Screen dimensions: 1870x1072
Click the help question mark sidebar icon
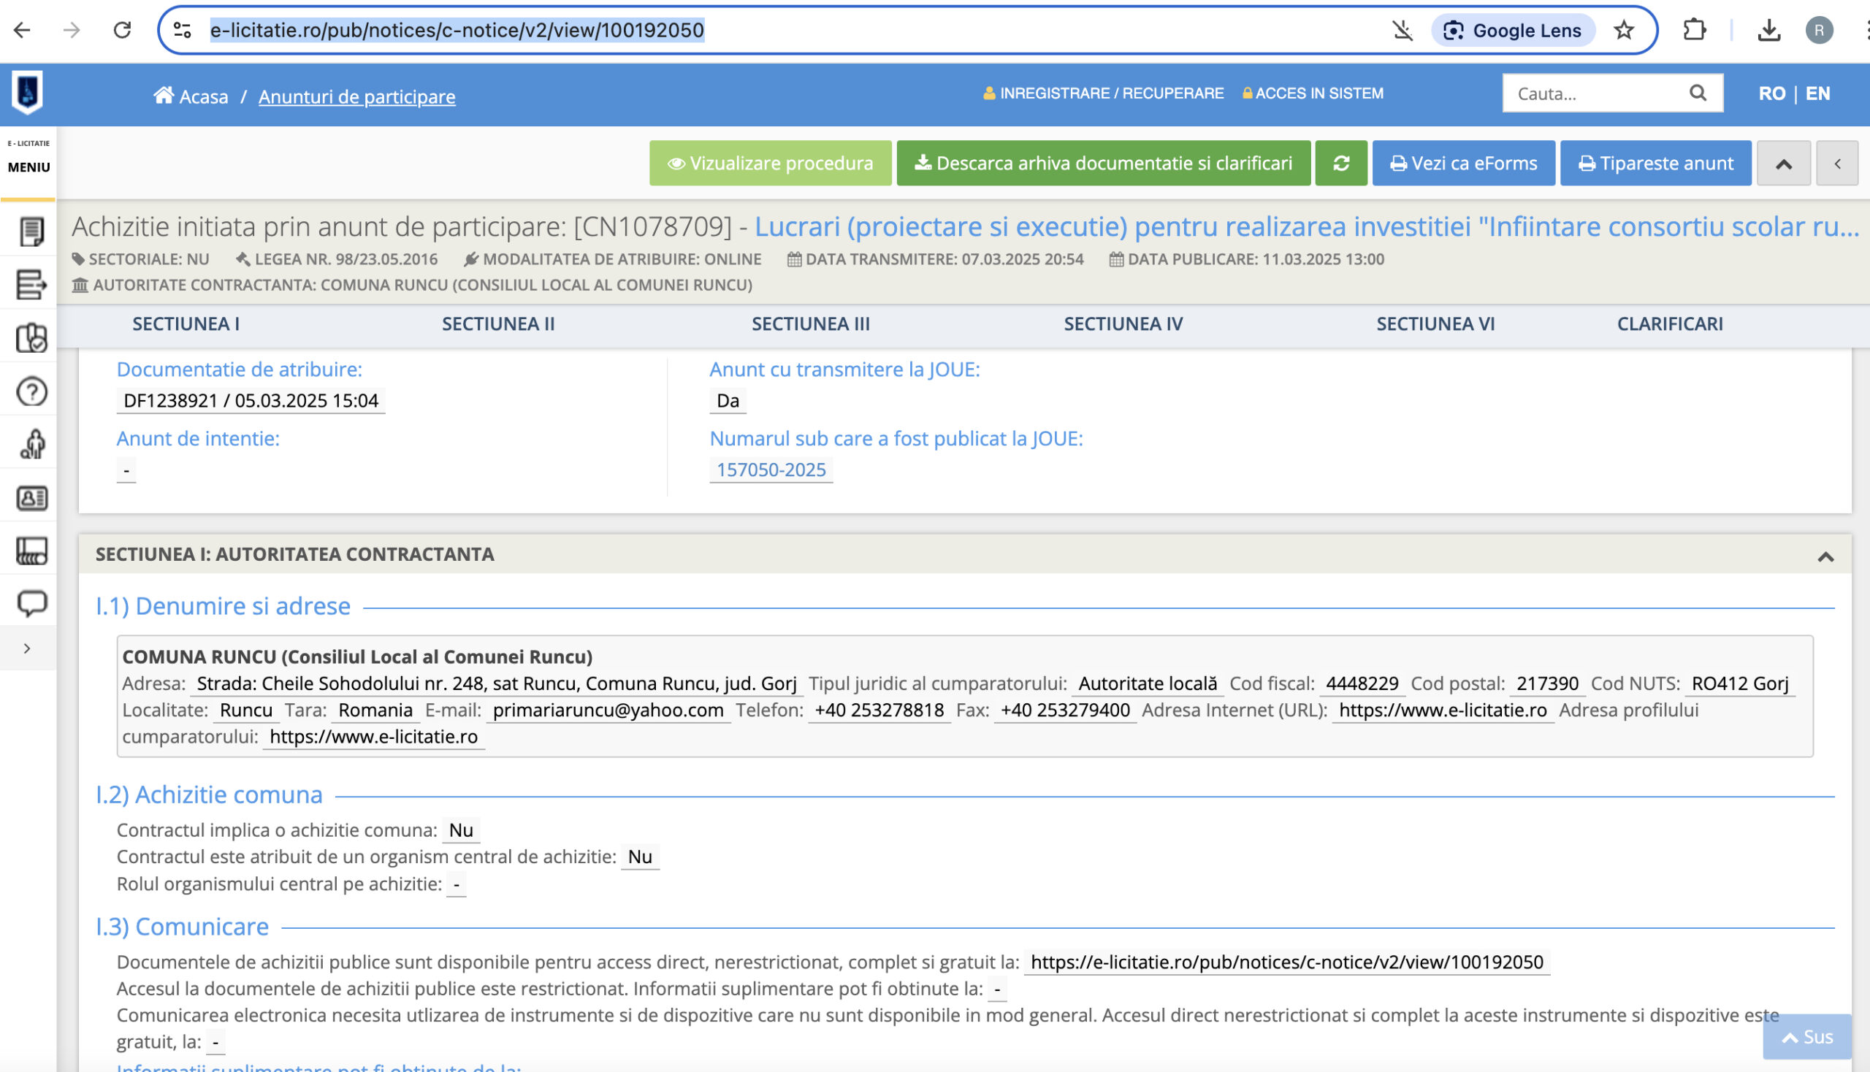point(31,391)
